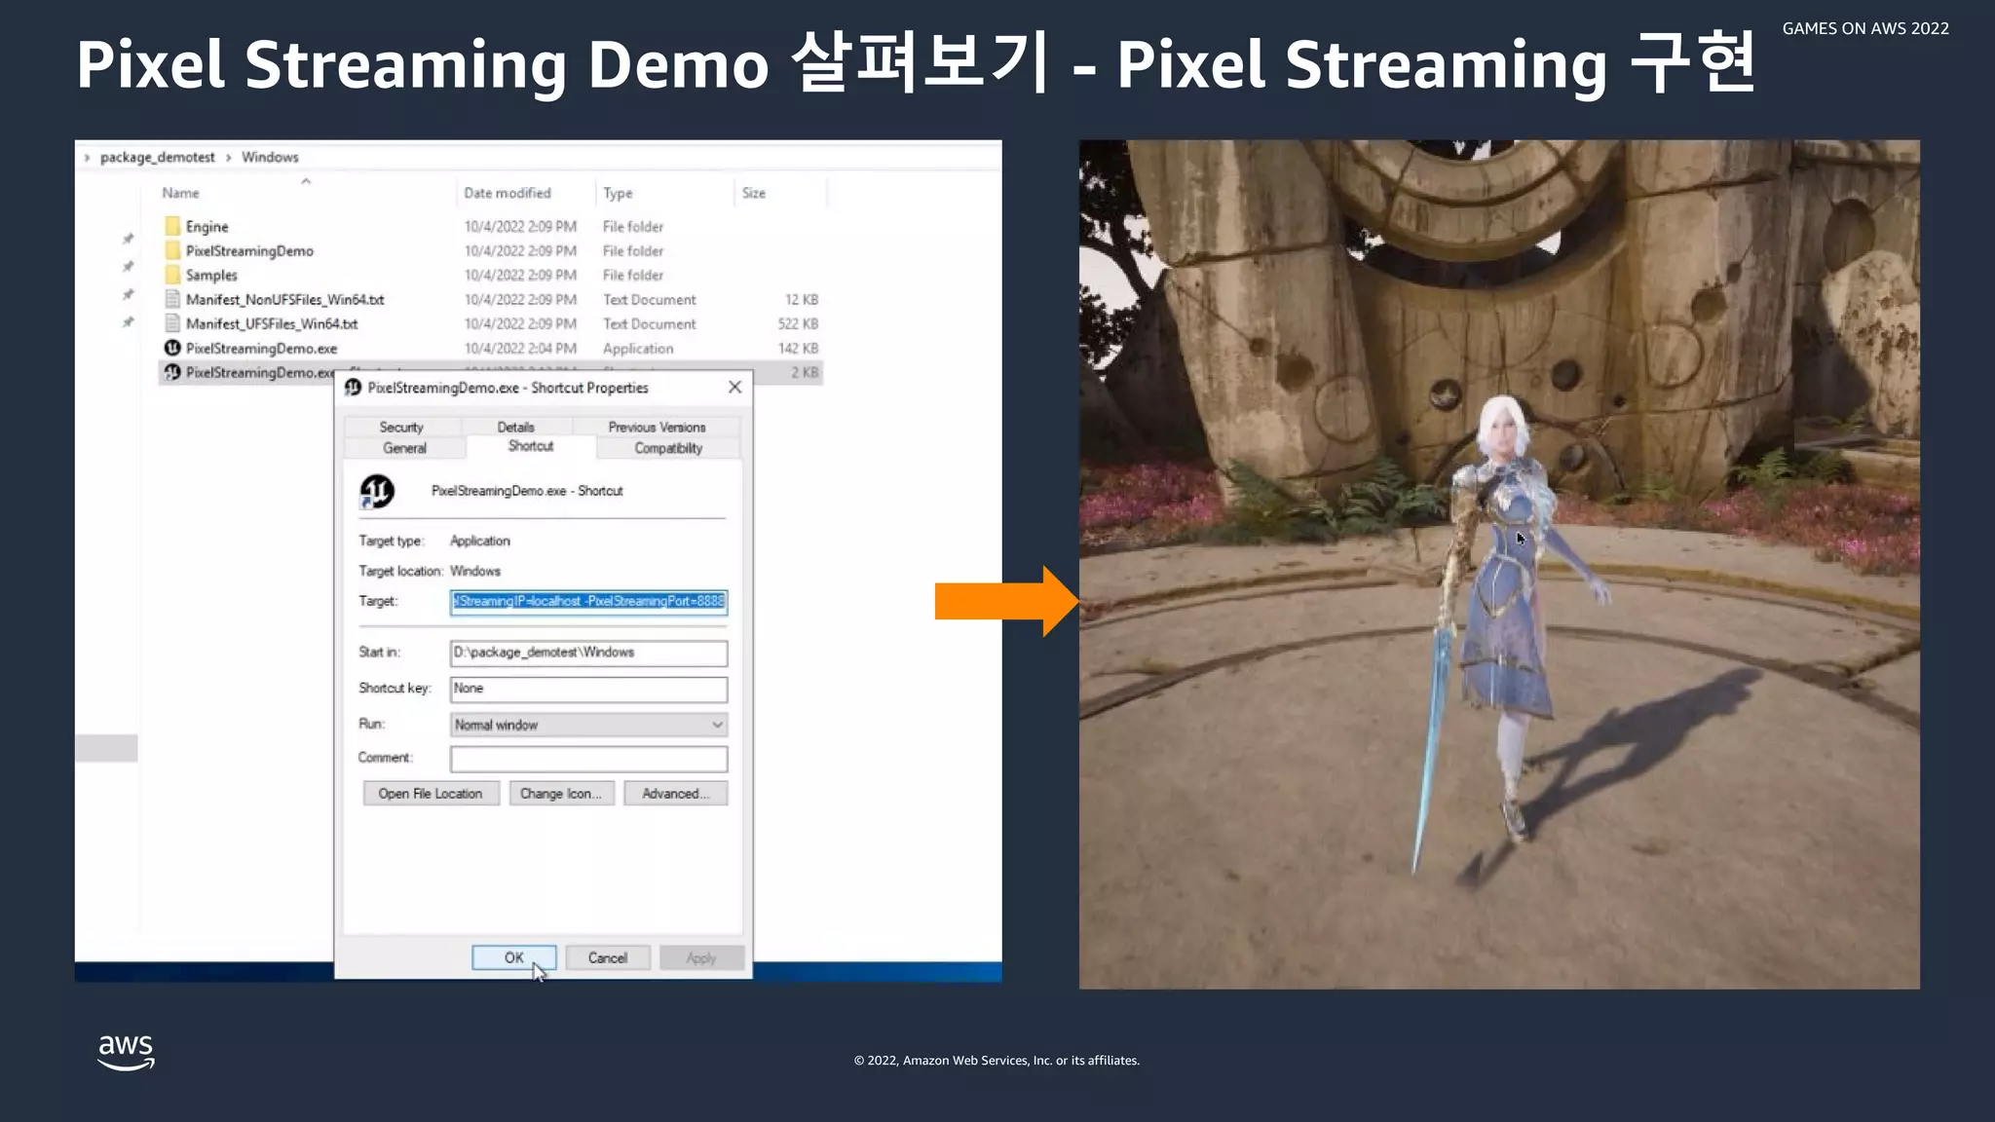Click the PixelStreamingDemo.exe Unreal application icon
The height and width of the screenshot is (1122, 1995).
pos(172,348)
